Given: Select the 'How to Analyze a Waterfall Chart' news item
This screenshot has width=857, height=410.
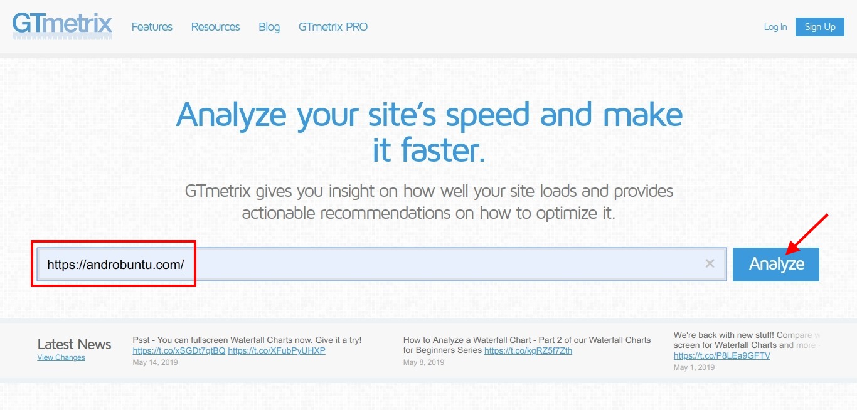Looking at the screenshot, I should [527, 340].
